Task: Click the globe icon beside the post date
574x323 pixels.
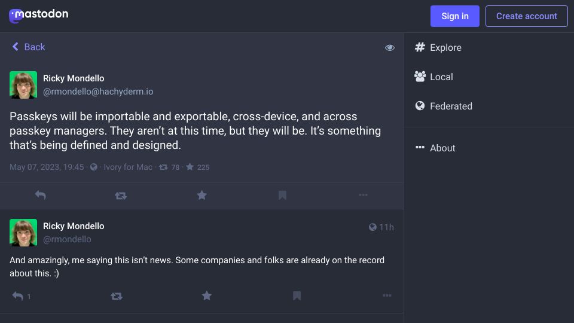Action: (94, 167)
